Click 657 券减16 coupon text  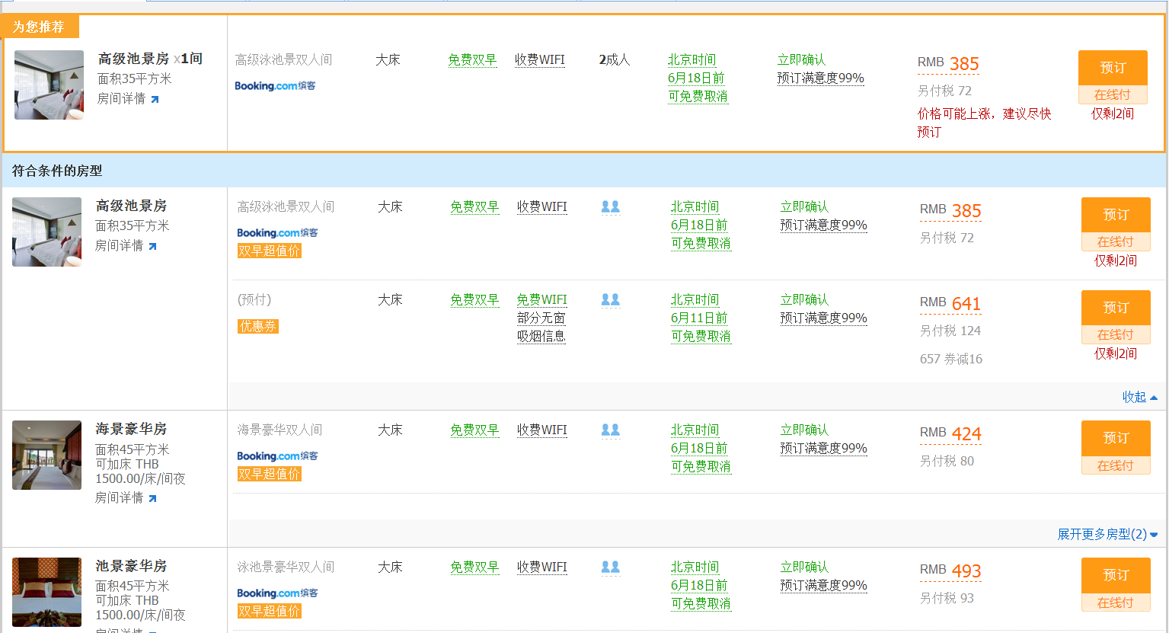951,359
